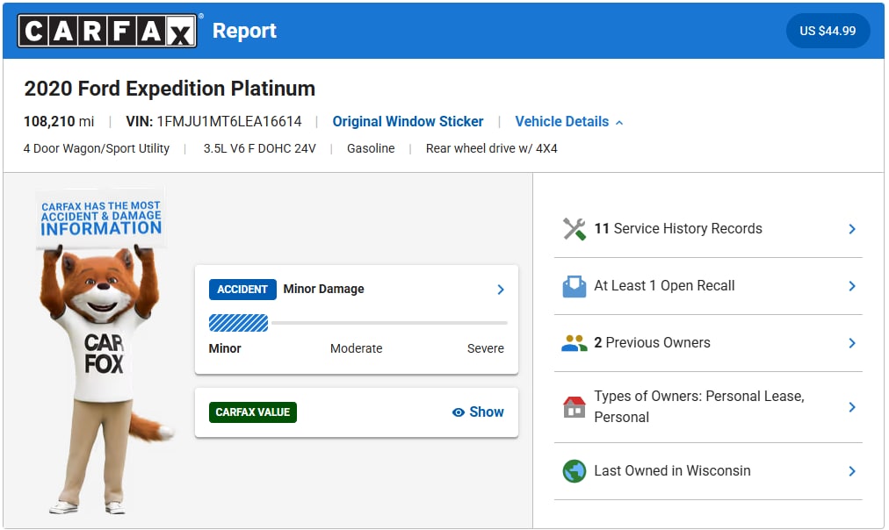
Task: Expand the Minor Damage accident chevron
Action: coord(501,290)
